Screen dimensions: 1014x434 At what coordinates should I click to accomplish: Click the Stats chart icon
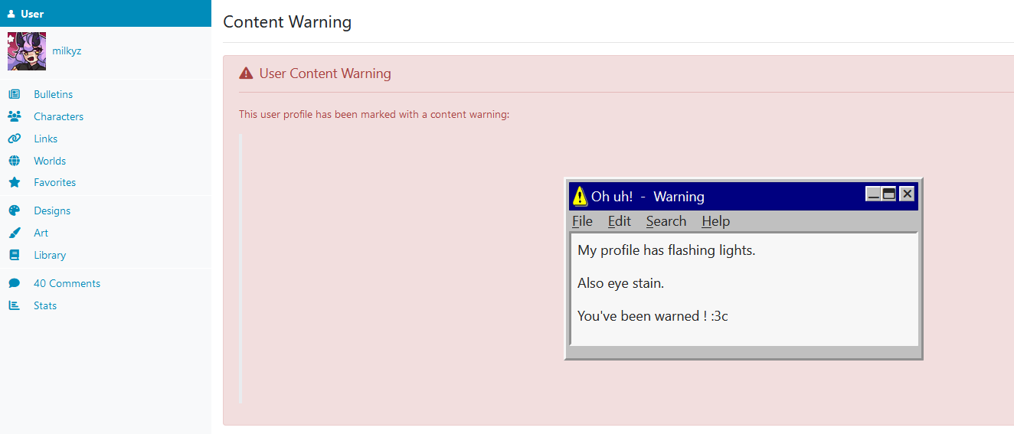tap(14, 305)
